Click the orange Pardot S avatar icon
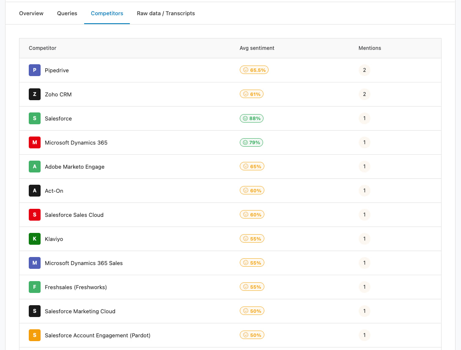This screenshot has height=350, width=461. pyautogui.click(x=34, y=335)
